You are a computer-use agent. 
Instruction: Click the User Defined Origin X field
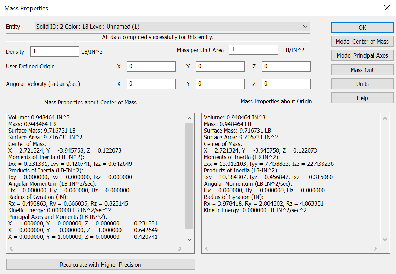click(x=151, y=66)
